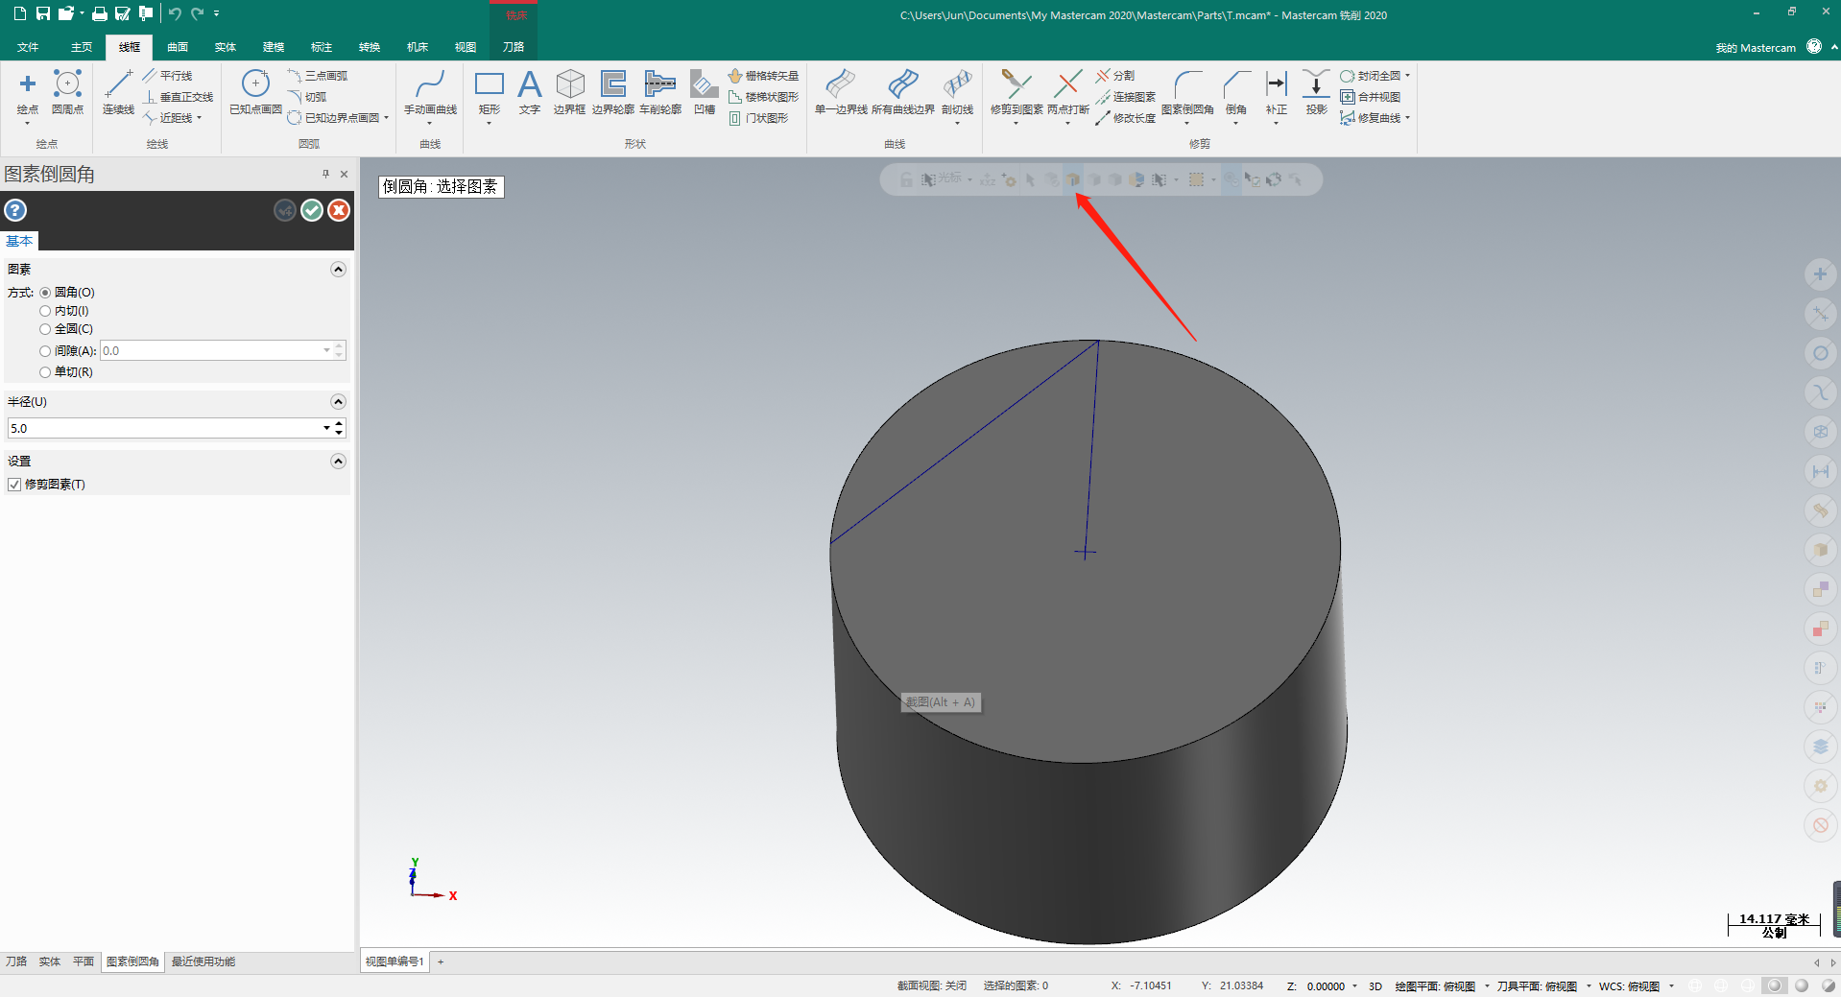
Task: Click the 补正 offset tool
Action: coord(1277,93)
